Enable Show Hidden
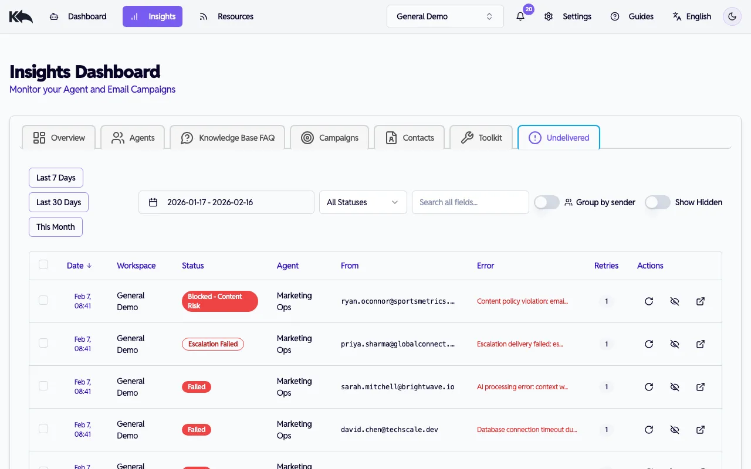Image resolution: width=751 pixels, height=469 pixels. tap(657, 202)
